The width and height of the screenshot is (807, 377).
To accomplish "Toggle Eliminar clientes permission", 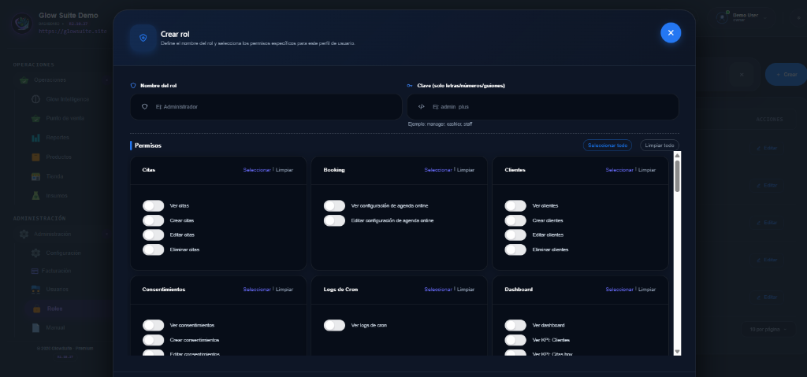I will pos(515,250).
